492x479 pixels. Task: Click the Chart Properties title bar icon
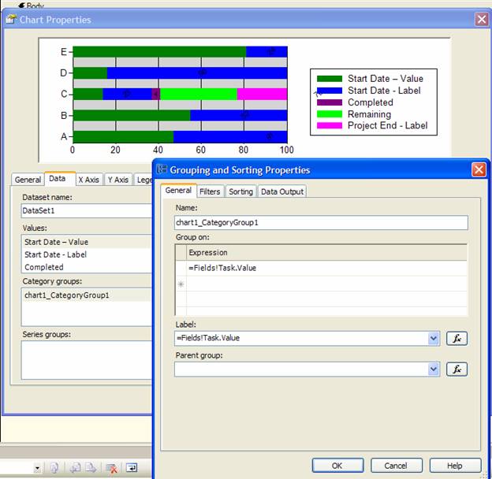(11, 20)
